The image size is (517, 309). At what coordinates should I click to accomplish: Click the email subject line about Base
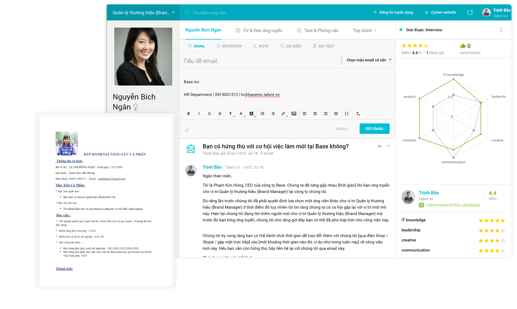[x=276, y=146]
